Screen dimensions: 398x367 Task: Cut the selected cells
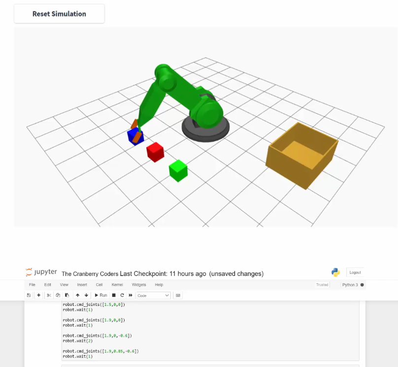click(x=49, y=295)
